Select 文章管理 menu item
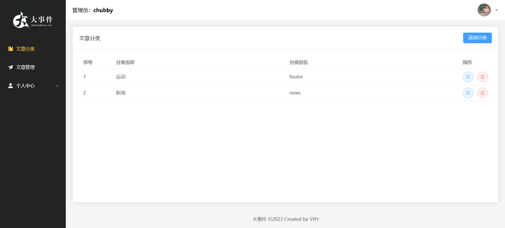The height and width of the screenshot is (228, 505). [33, 68]
